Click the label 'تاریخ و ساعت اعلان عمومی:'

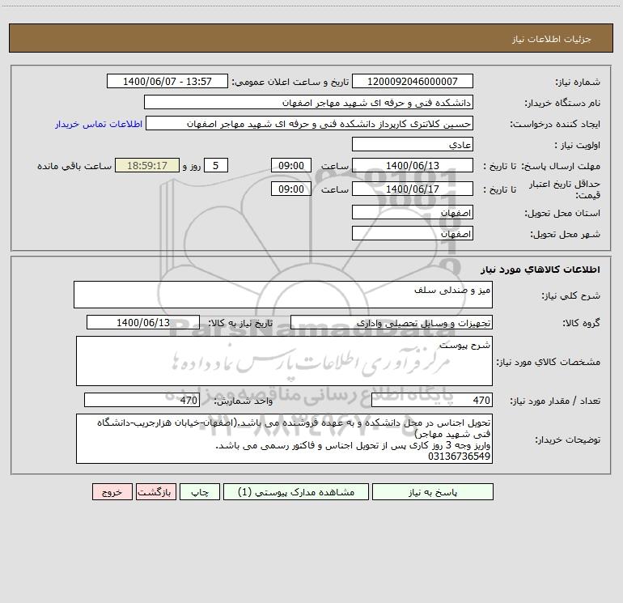[x=290, y=82]
